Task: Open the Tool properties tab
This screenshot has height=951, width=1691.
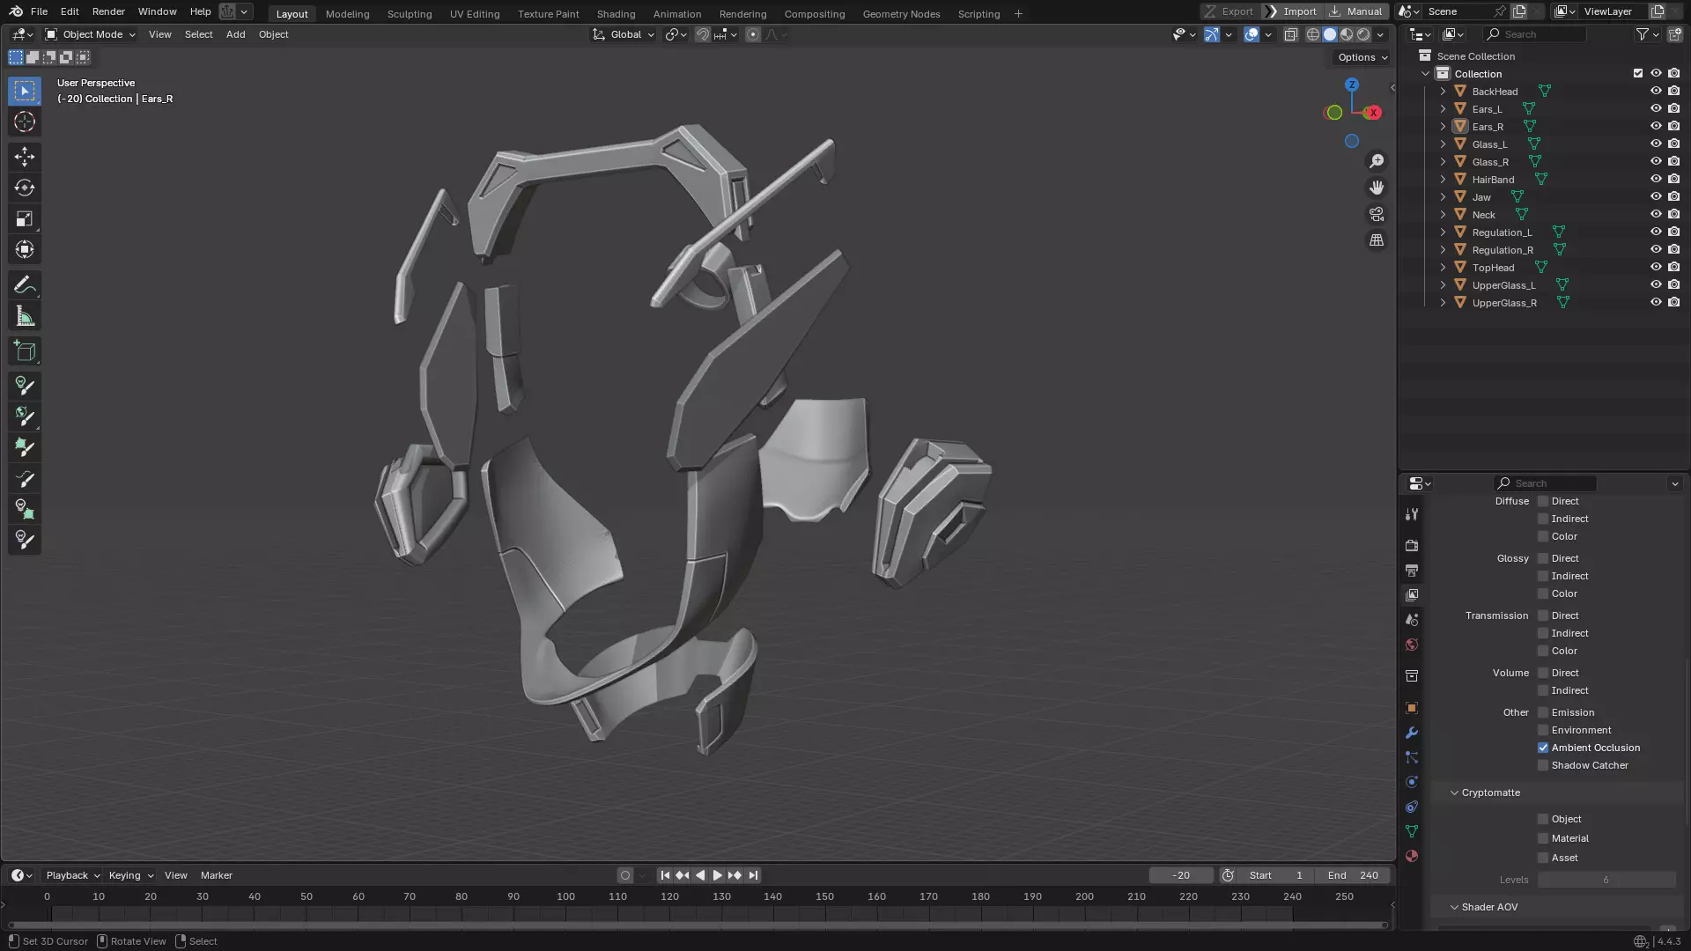Action: point(1412,514)
